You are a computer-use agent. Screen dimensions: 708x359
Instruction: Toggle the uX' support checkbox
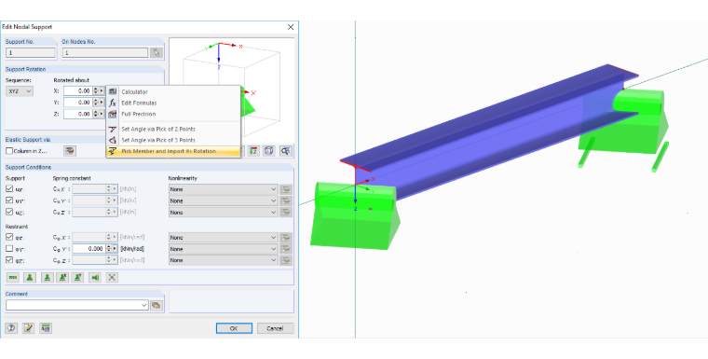coord(9,188)
